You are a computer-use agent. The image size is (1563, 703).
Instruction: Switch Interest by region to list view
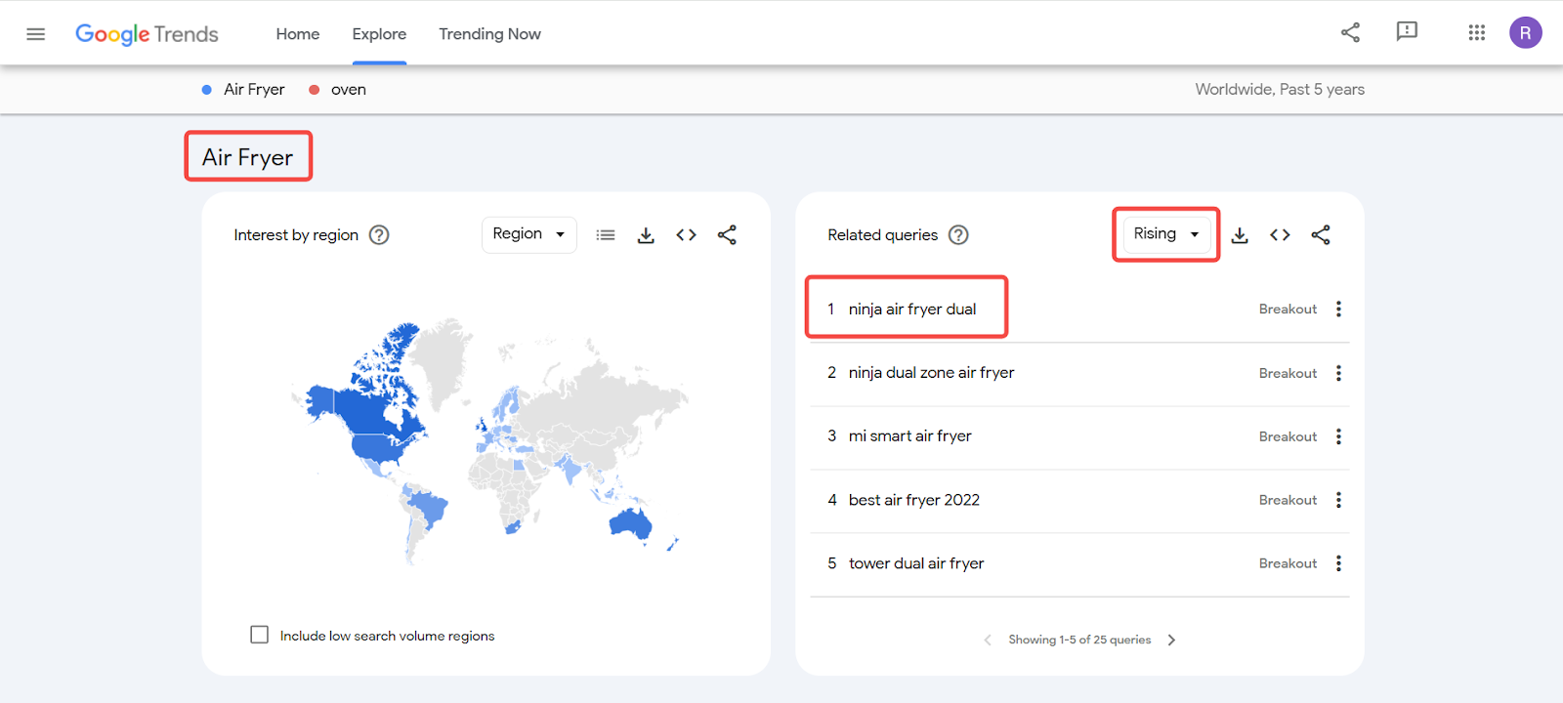[606, 235]
